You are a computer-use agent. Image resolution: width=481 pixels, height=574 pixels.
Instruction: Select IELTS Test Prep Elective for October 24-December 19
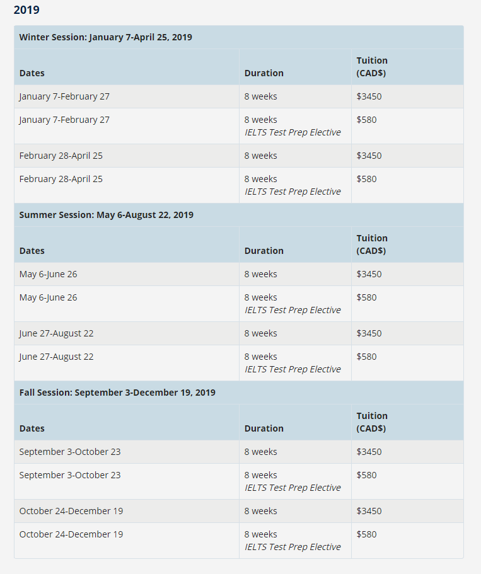tap(293, 546)
